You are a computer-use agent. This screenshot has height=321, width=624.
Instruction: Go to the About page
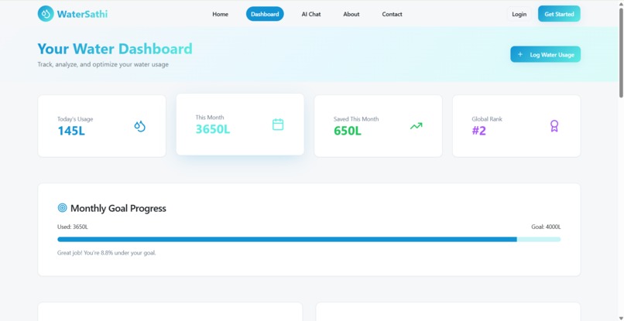pos(351,14)
